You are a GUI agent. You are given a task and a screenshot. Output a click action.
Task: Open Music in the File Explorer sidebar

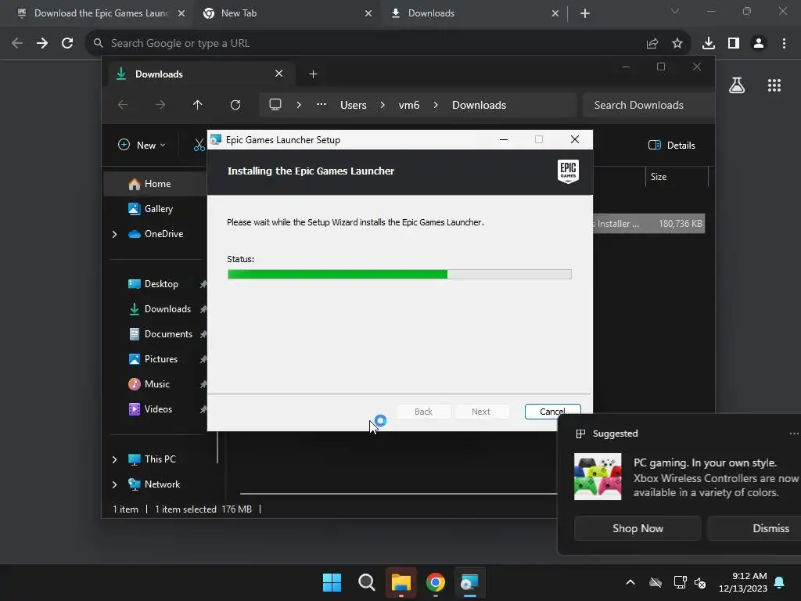[x=156, y=383]
